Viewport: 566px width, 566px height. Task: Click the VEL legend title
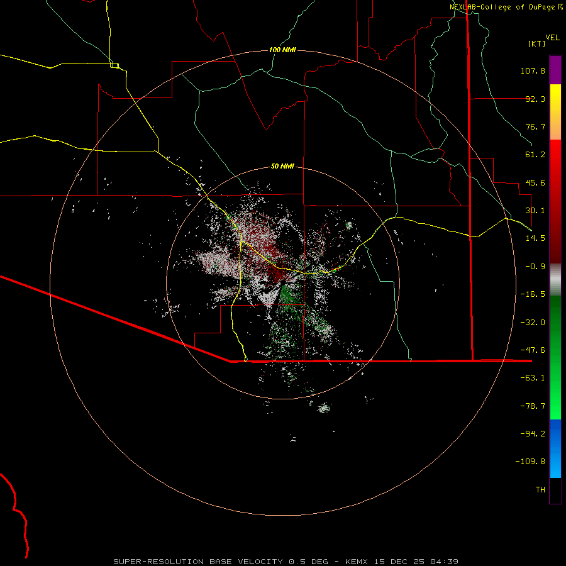click(x=552, y=38)
